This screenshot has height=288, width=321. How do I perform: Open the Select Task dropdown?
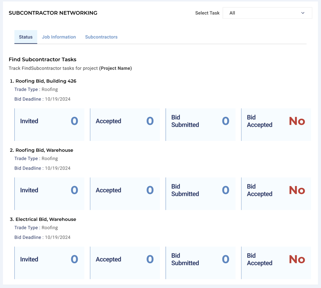tap(267, 13)
